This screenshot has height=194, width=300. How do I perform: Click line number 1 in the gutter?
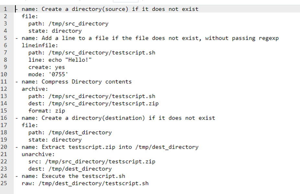[x=6, y=9]
